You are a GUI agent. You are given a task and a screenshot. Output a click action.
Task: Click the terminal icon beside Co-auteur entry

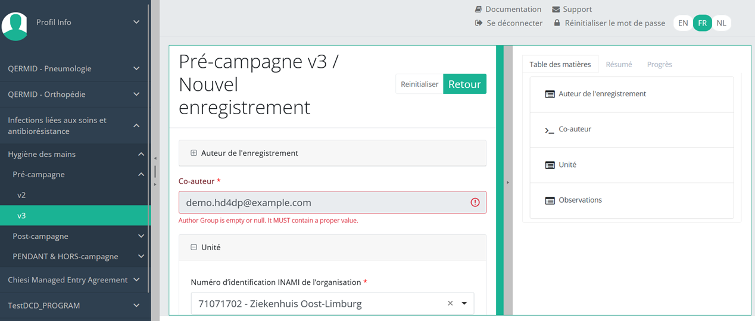pos(550,130)
